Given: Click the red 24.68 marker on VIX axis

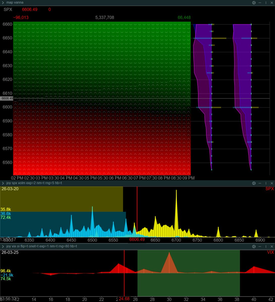Looking at the screenshot, I should 124,299.
